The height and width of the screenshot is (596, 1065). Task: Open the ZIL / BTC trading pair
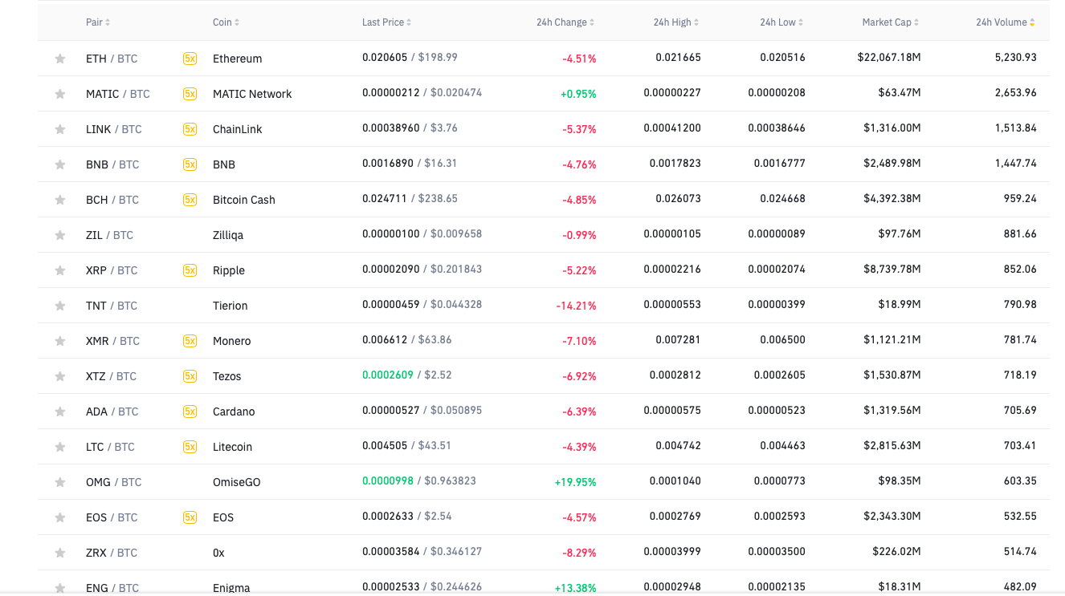click(109, 235)
